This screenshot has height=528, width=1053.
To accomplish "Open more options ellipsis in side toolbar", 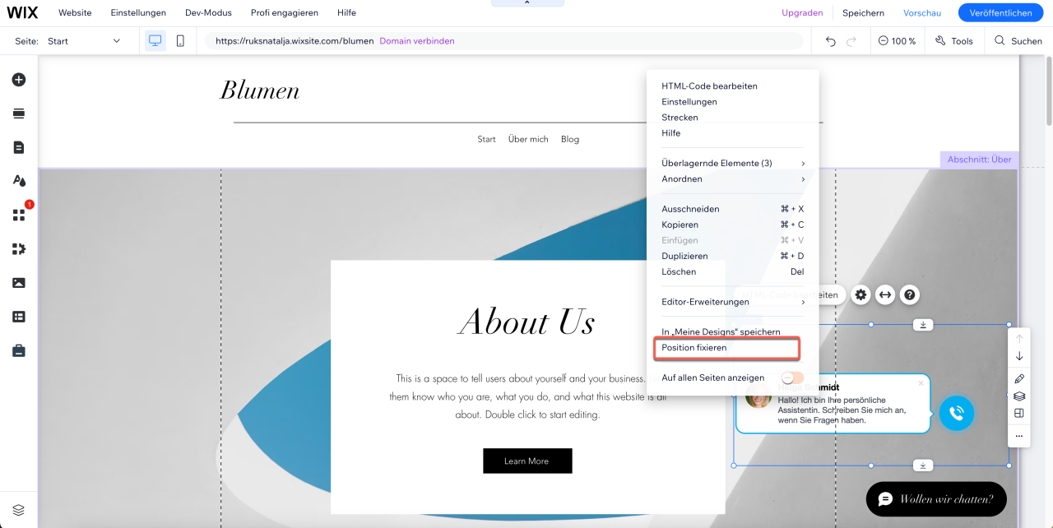I will (x=1019, y=436).
